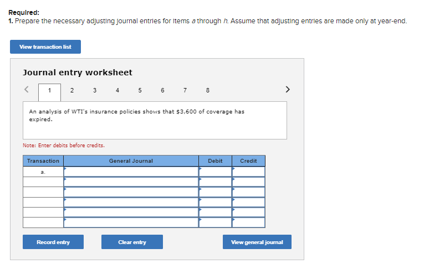424x269 pixels.
Task: Switch to worksheet tab 2
Action: point(72,90)
